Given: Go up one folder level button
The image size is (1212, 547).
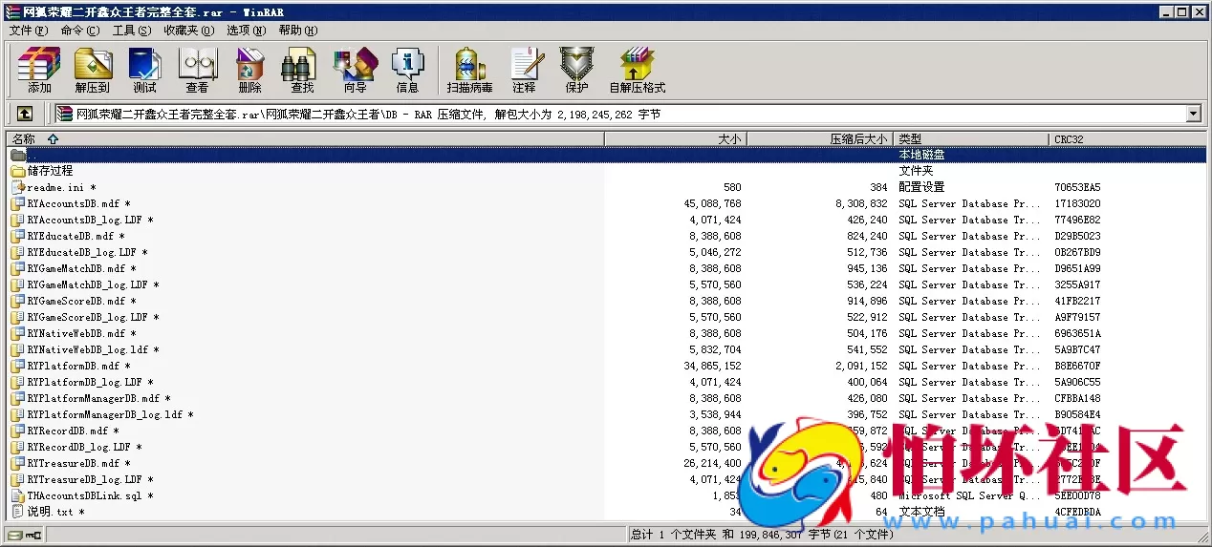Looking at the screenshot, I should (x=25, y=114).
